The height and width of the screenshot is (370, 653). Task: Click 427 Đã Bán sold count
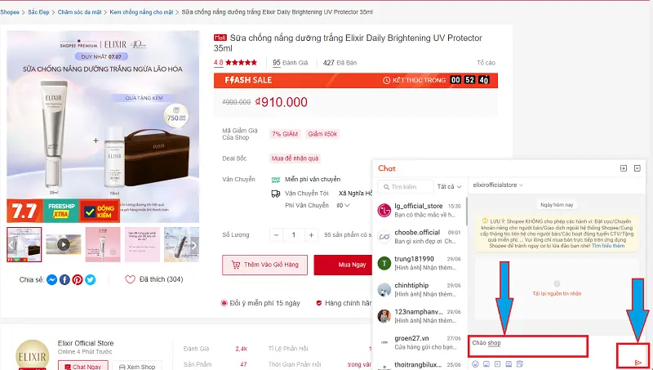click(340, 63)
